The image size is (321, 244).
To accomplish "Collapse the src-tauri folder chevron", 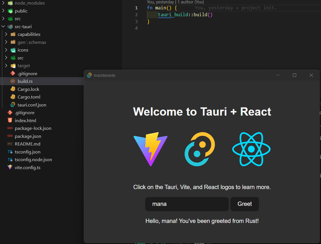I will click(3, 26).
